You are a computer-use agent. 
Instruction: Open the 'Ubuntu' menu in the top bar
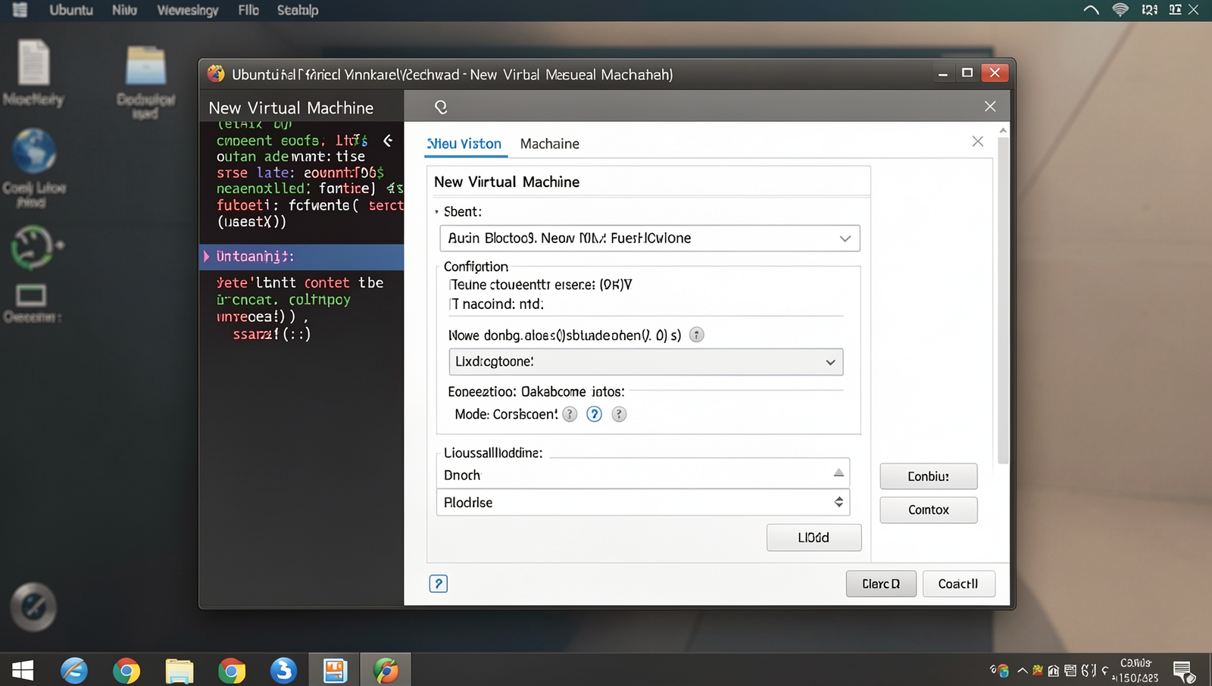point(71,10)
